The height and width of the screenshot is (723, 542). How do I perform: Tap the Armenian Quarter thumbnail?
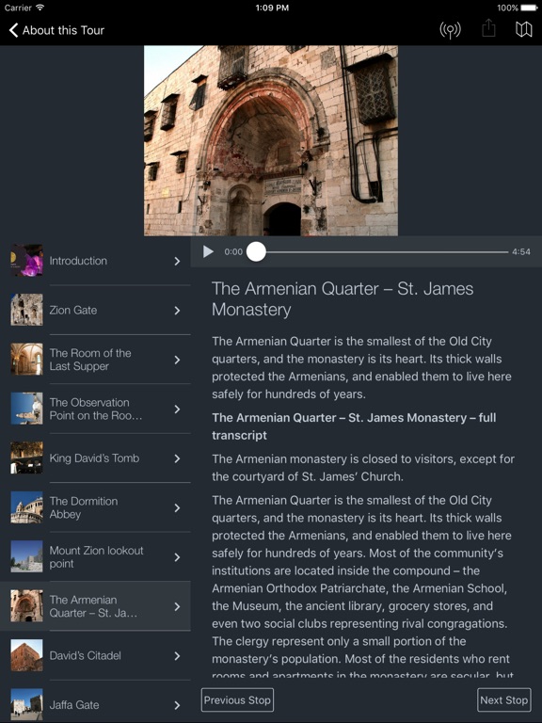pyautogui.click(x=26, y=606)
